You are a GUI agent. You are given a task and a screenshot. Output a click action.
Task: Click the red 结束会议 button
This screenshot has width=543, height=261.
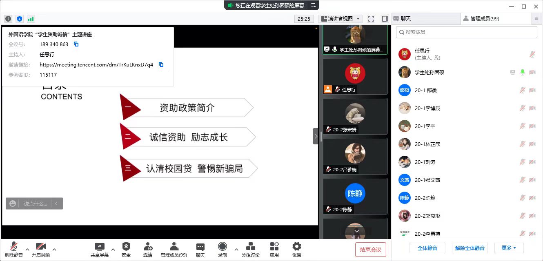click(x=371, y=250)
